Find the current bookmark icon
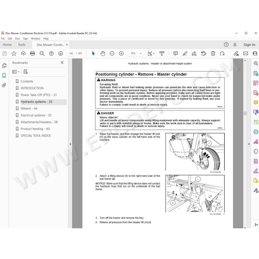 click(x=26, y=72)
